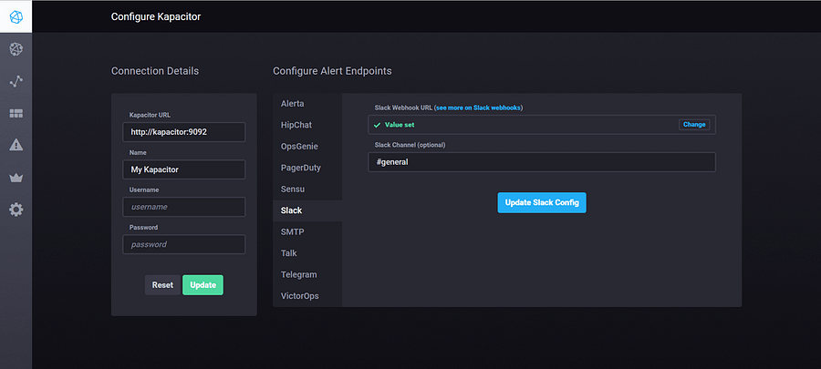The image size is (821, 369).
Task: Focus the Slack Channel input field
Action: click(542, 162)
